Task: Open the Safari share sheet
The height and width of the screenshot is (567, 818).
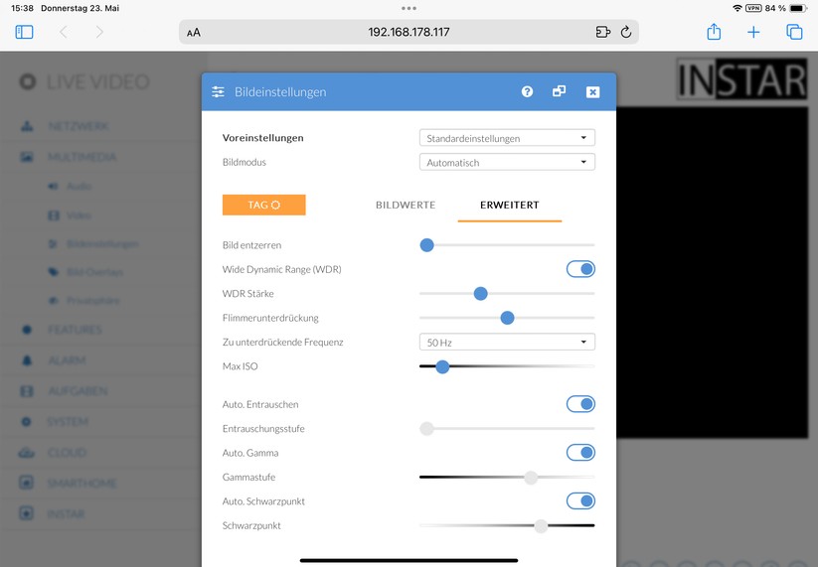Action: pos(714,32)
